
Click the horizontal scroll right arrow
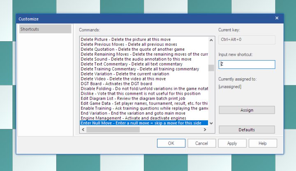tap(205, 129)
